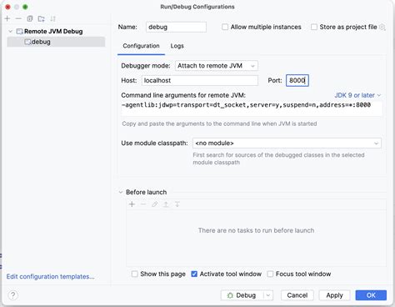Click the Remote JVM Debug type icon
This screenshot has width=395, height=307.
coord(19,32)
